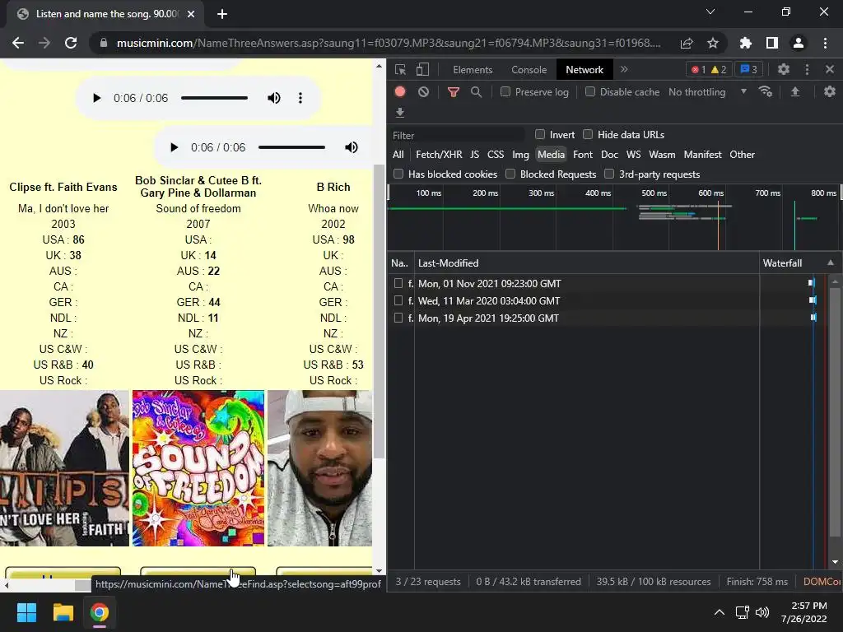
Task: Seek the second audio progress bar
Action: 292,147
